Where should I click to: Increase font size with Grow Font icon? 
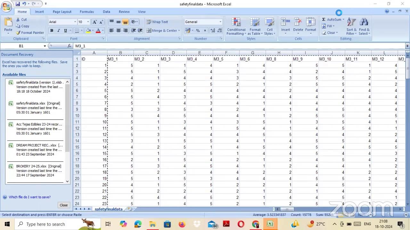tap(94, 22)
